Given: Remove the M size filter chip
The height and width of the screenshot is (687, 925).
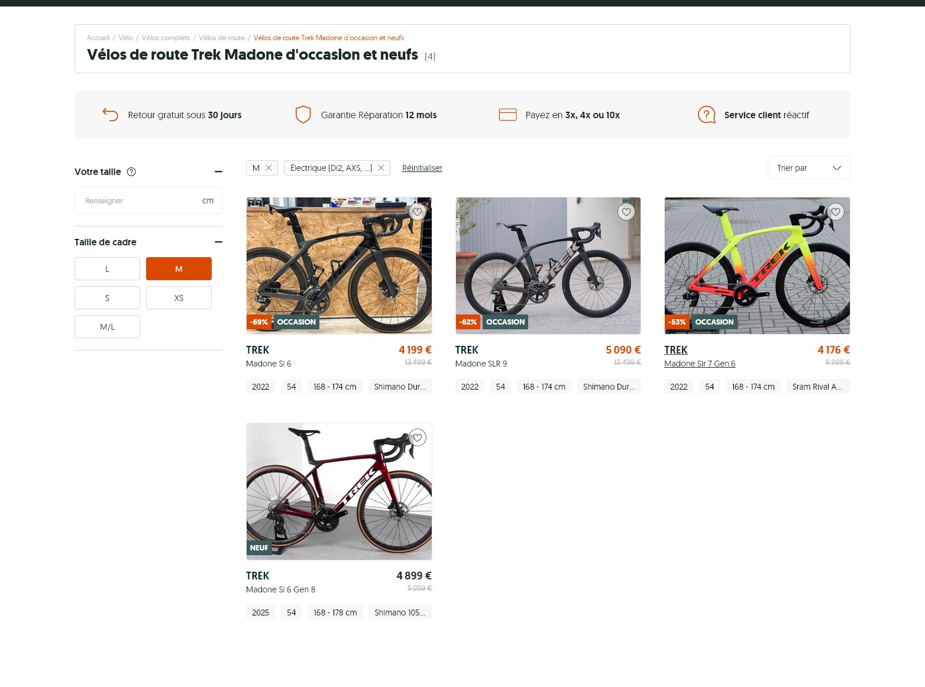Looking at the screenshot, I should [x=269, y=168].
